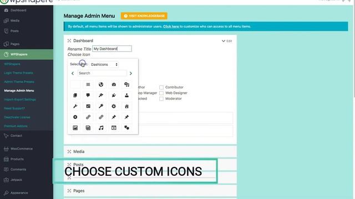This screenshot has height=199, width=355.
Task: Tick the Contributor role checkbox
Action: click(161, 87)
